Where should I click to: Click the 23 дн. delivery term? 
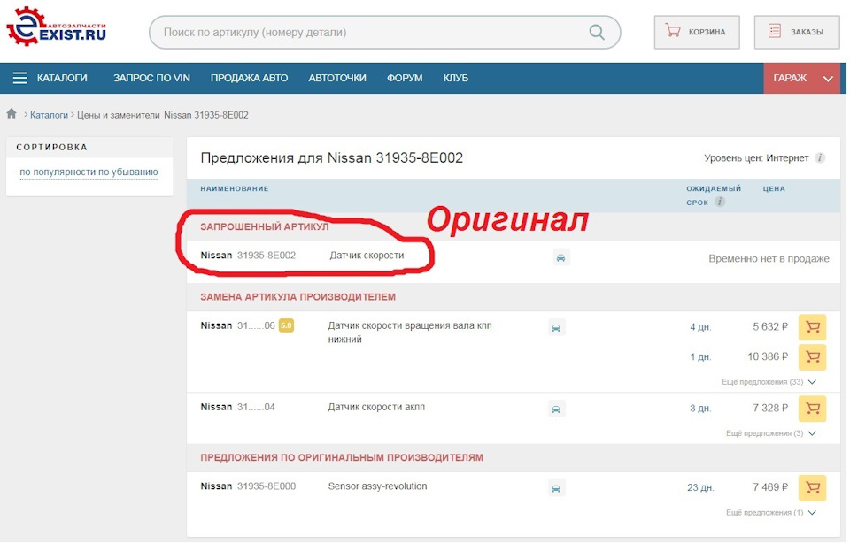coord(700,488)
